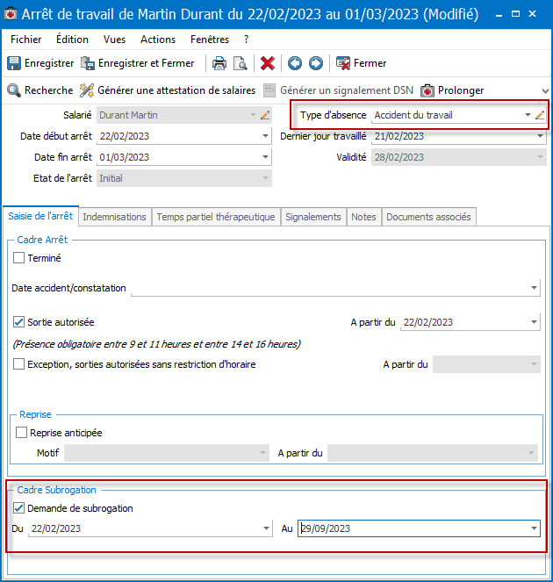
Task: Click the Recherche magnifier button
Action: (x=40, y=90)
